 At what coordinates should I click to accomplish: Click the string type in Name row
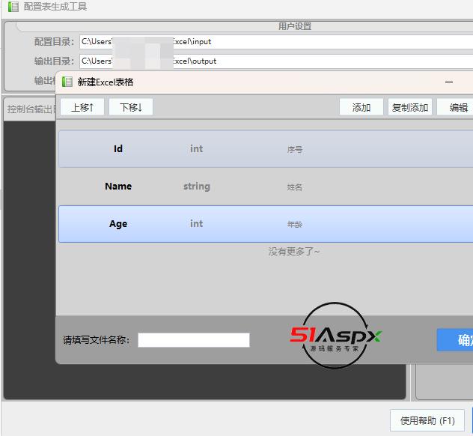(x=197, y=187)
